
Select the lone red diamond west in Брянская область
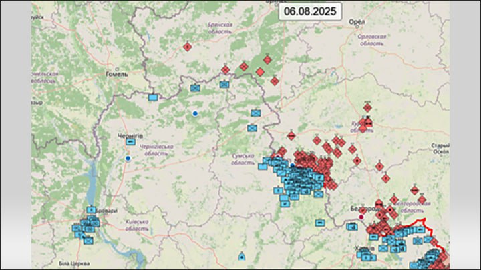click(x=188, y=47)
